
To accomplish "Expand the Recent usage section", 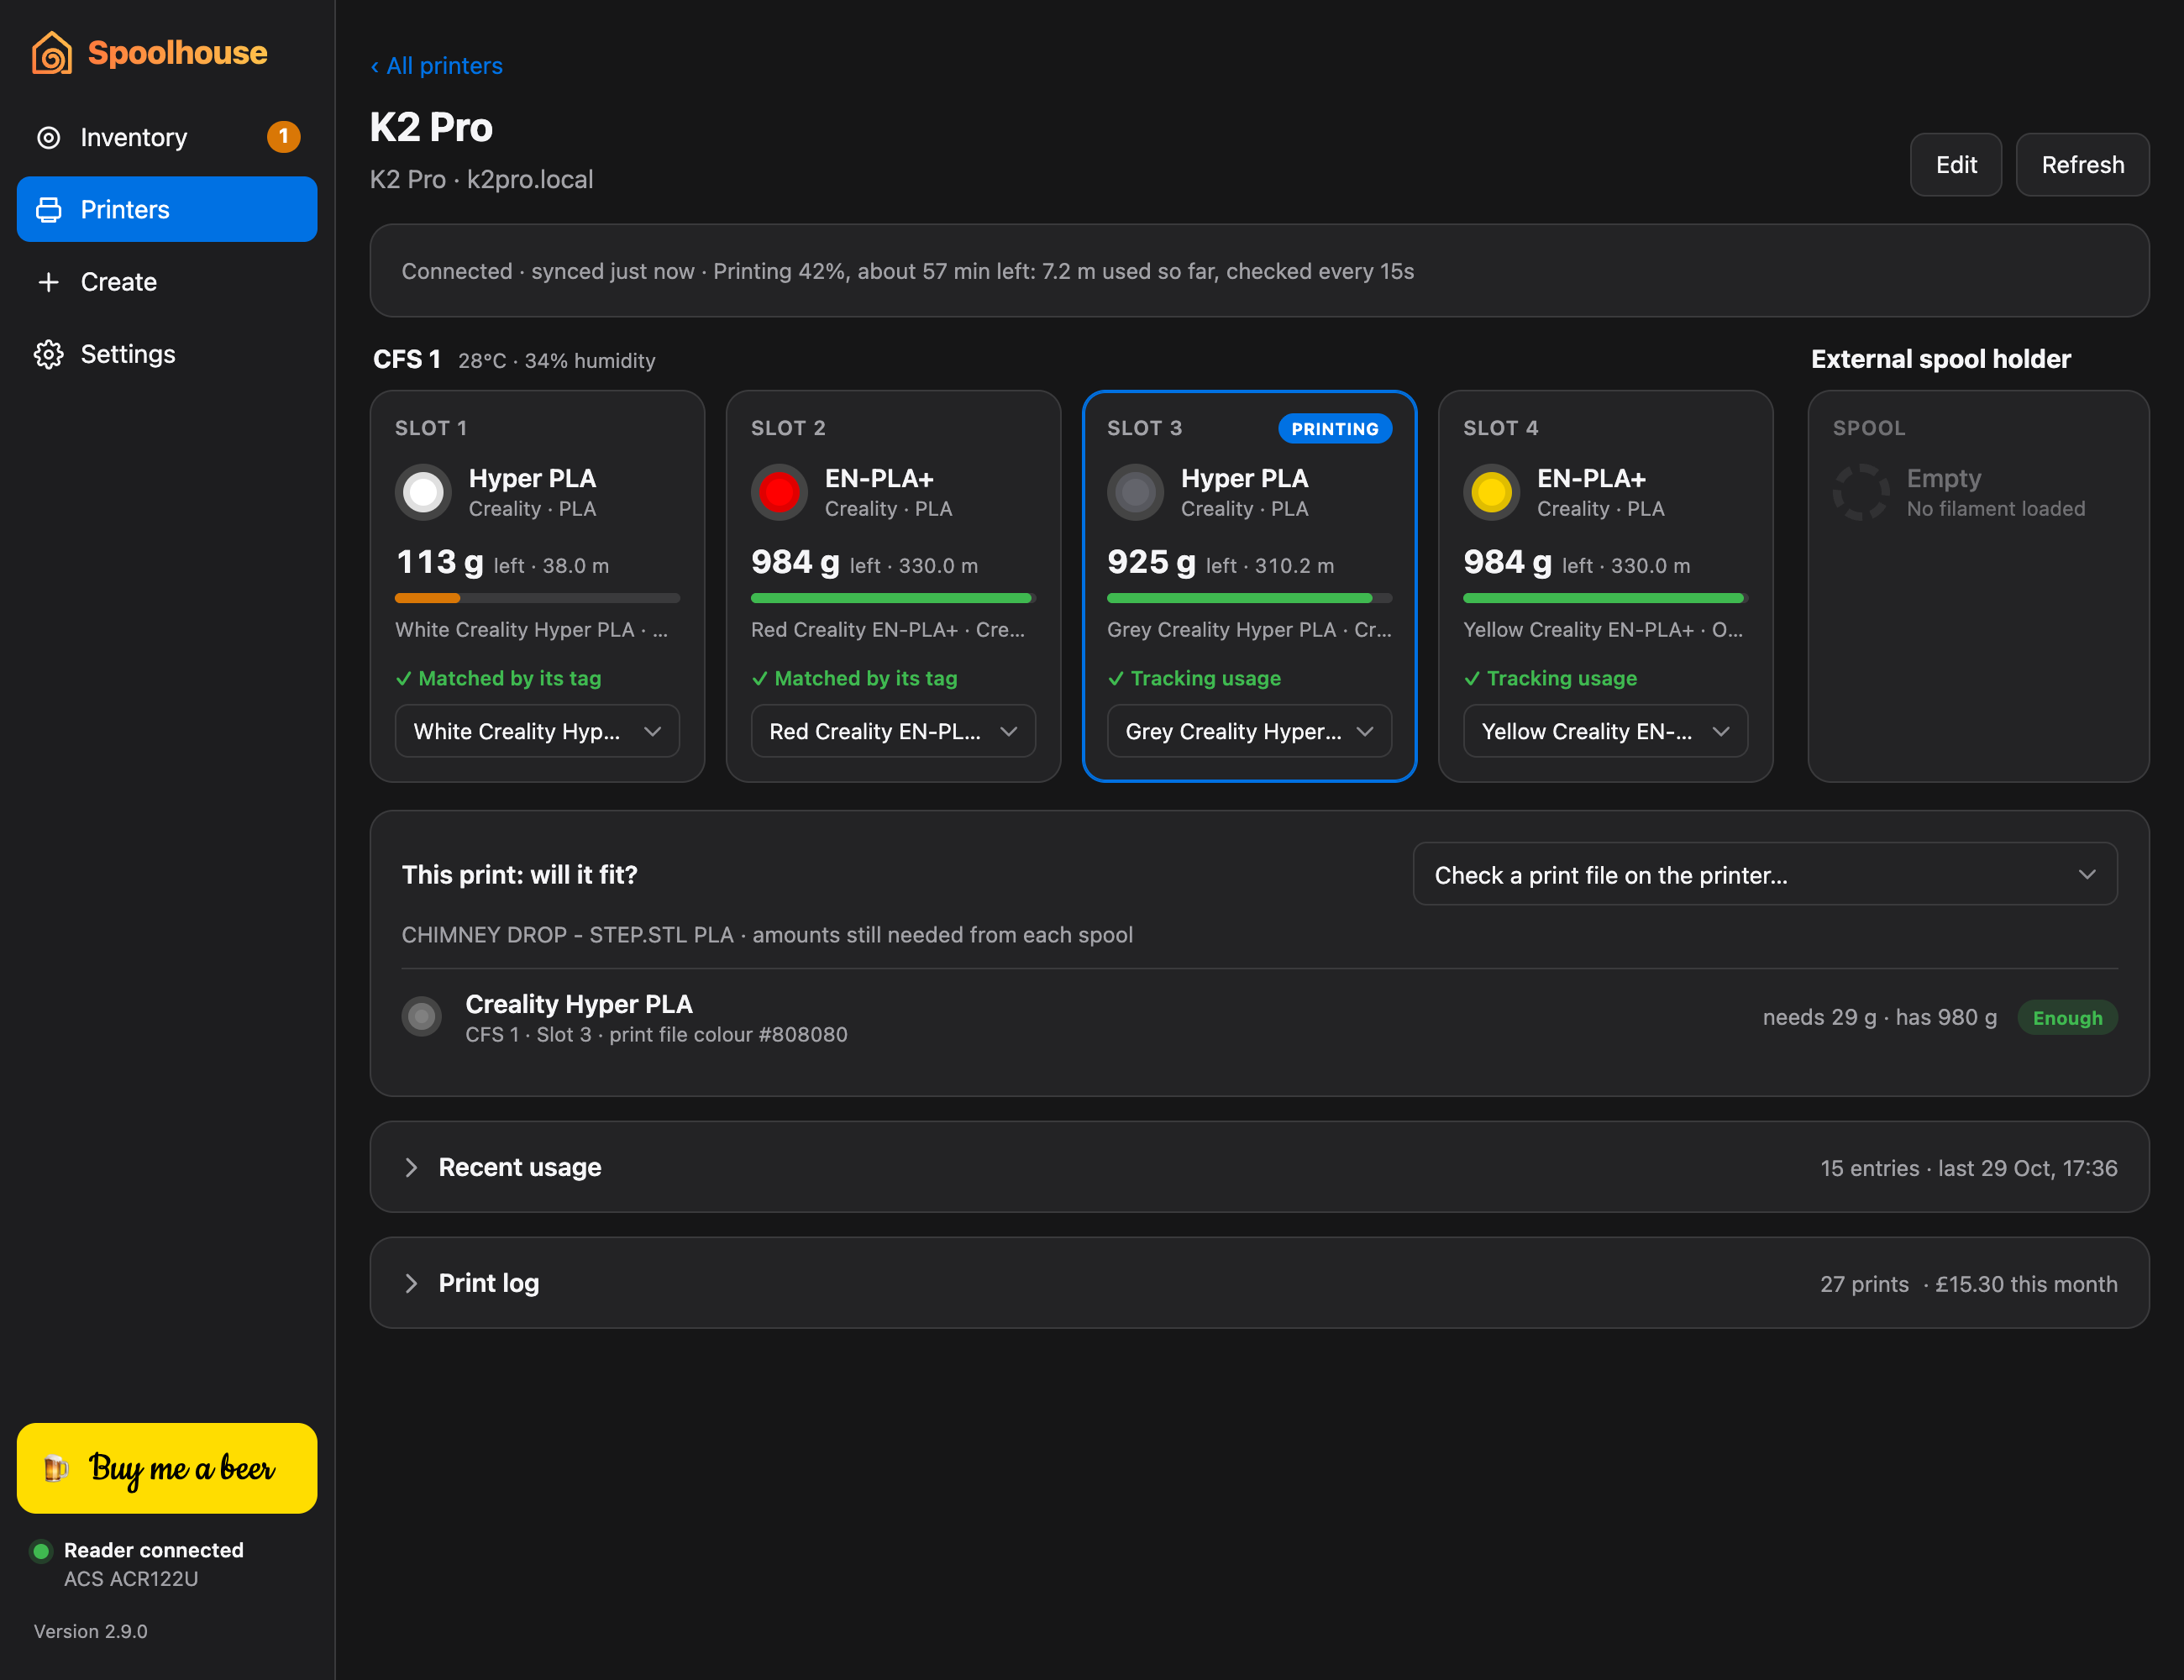I will pyautogui.click(x=1259, y=1167).
